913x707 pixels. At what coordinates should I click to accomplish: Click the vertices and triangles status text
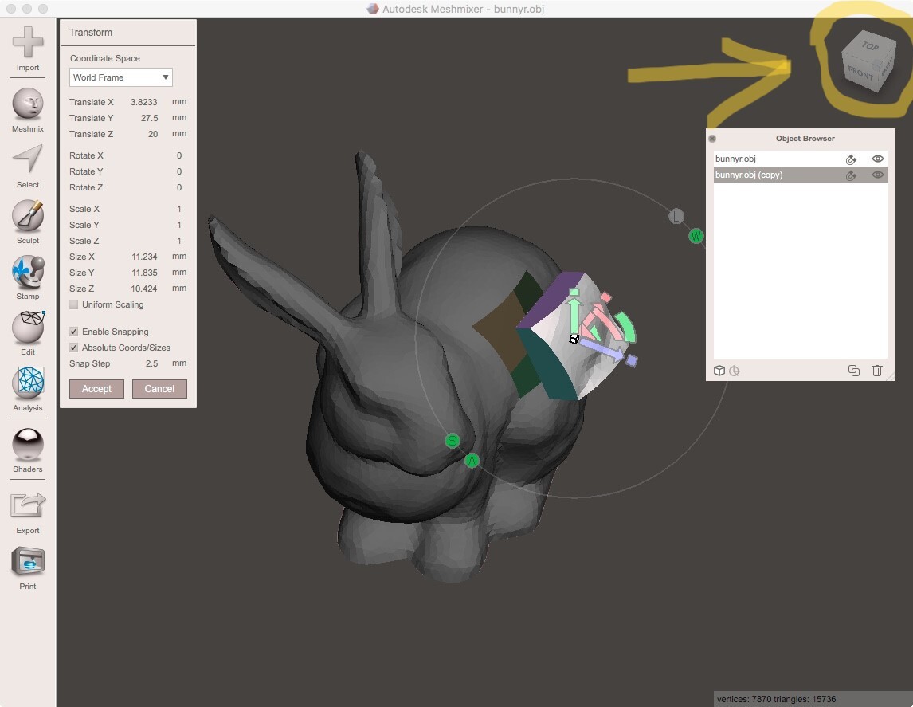pyautogui.click(x=776, y=699)
